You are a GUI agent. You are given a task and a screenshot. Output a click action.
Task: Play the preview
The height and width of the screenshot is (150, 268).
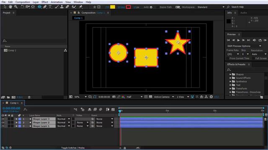238,40
